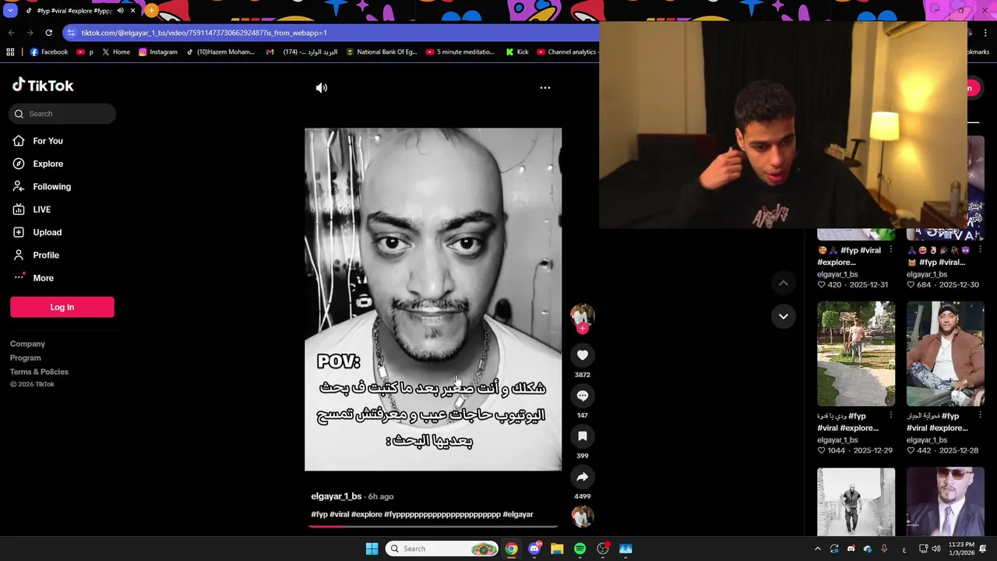997x561 pixels.
Task: Share the video with arrow icon
Action: click(582, 477)
